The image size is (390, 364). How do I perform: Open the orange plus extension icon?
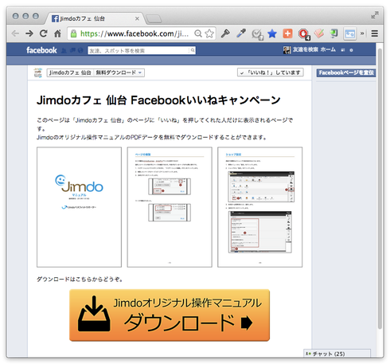[287, 33]
